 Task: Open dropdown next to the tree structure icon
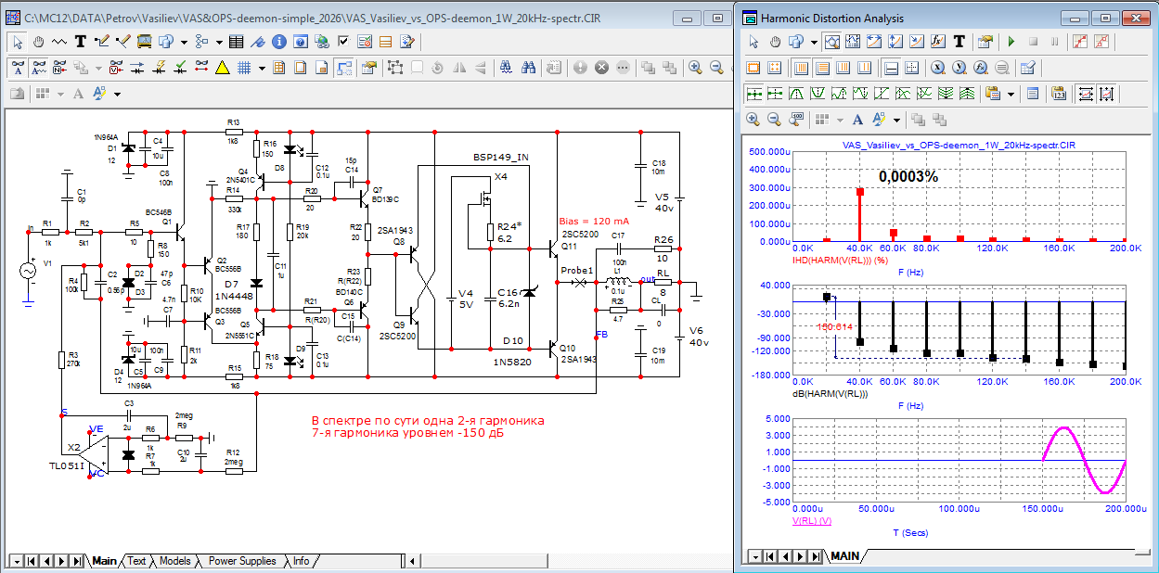[219, 41]
